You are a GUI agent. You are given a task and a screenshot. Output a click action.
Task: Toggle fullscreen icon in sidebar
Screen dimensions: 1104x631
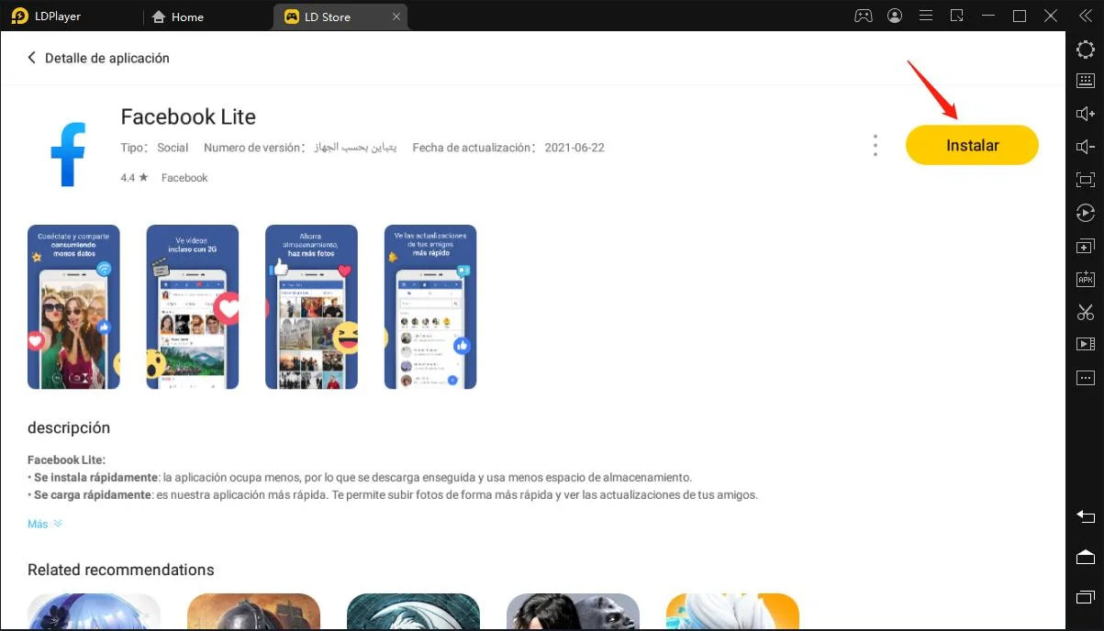[x=1086, y=180]
